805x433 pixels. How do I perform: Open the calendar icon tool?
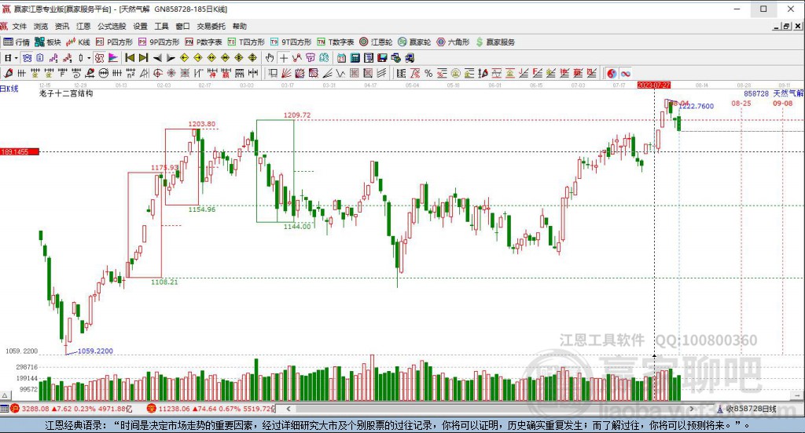(341, 58)
